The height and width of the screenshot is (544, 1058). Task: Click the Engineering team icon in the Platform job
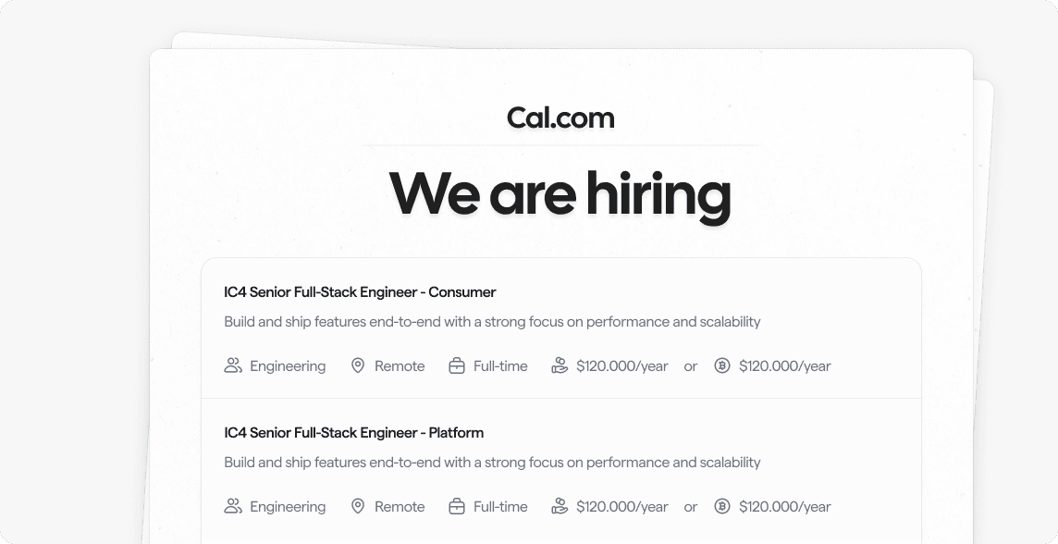pos(233,506)
